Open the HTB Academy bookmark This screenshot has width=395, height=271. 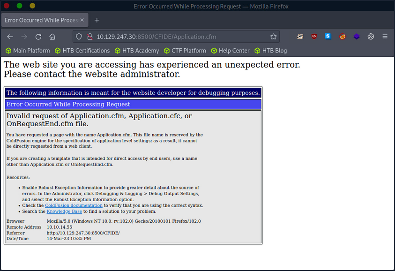136,51
